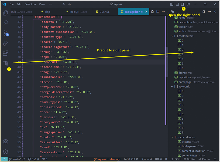Collapse the dependencies node in outline

click(172, 137)
